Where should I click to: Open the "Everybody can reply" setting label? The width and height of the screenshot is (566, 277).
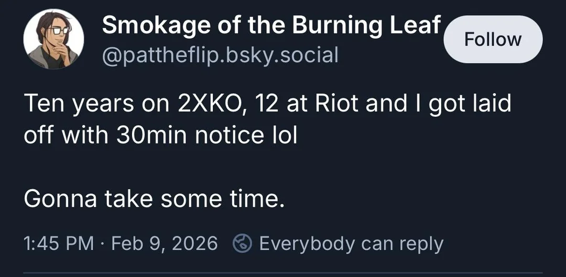[351, 243]
